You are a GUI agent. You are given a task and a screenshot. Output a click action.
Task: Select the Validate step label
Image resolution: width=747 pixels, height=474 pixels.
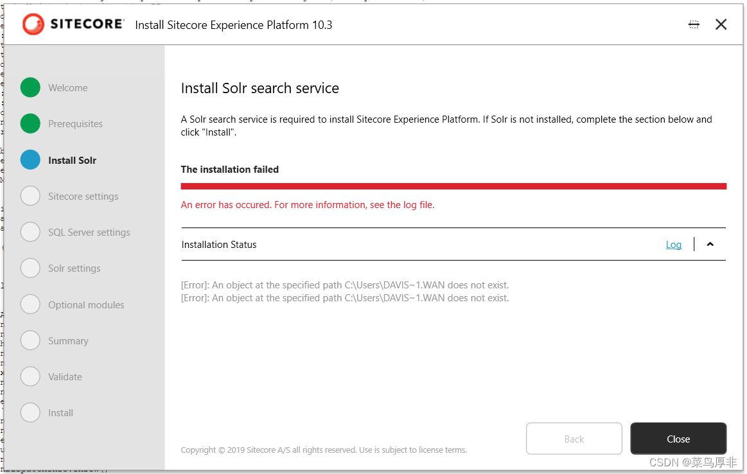point(65,377)
